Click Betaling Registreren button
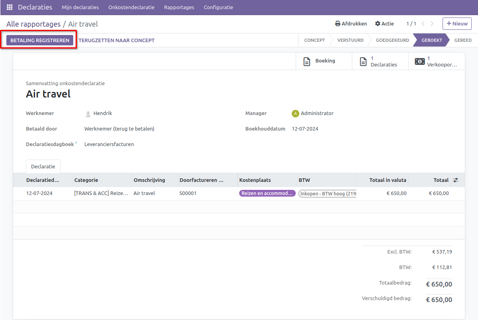Screen dimensions: 478x320 (40, 40)
